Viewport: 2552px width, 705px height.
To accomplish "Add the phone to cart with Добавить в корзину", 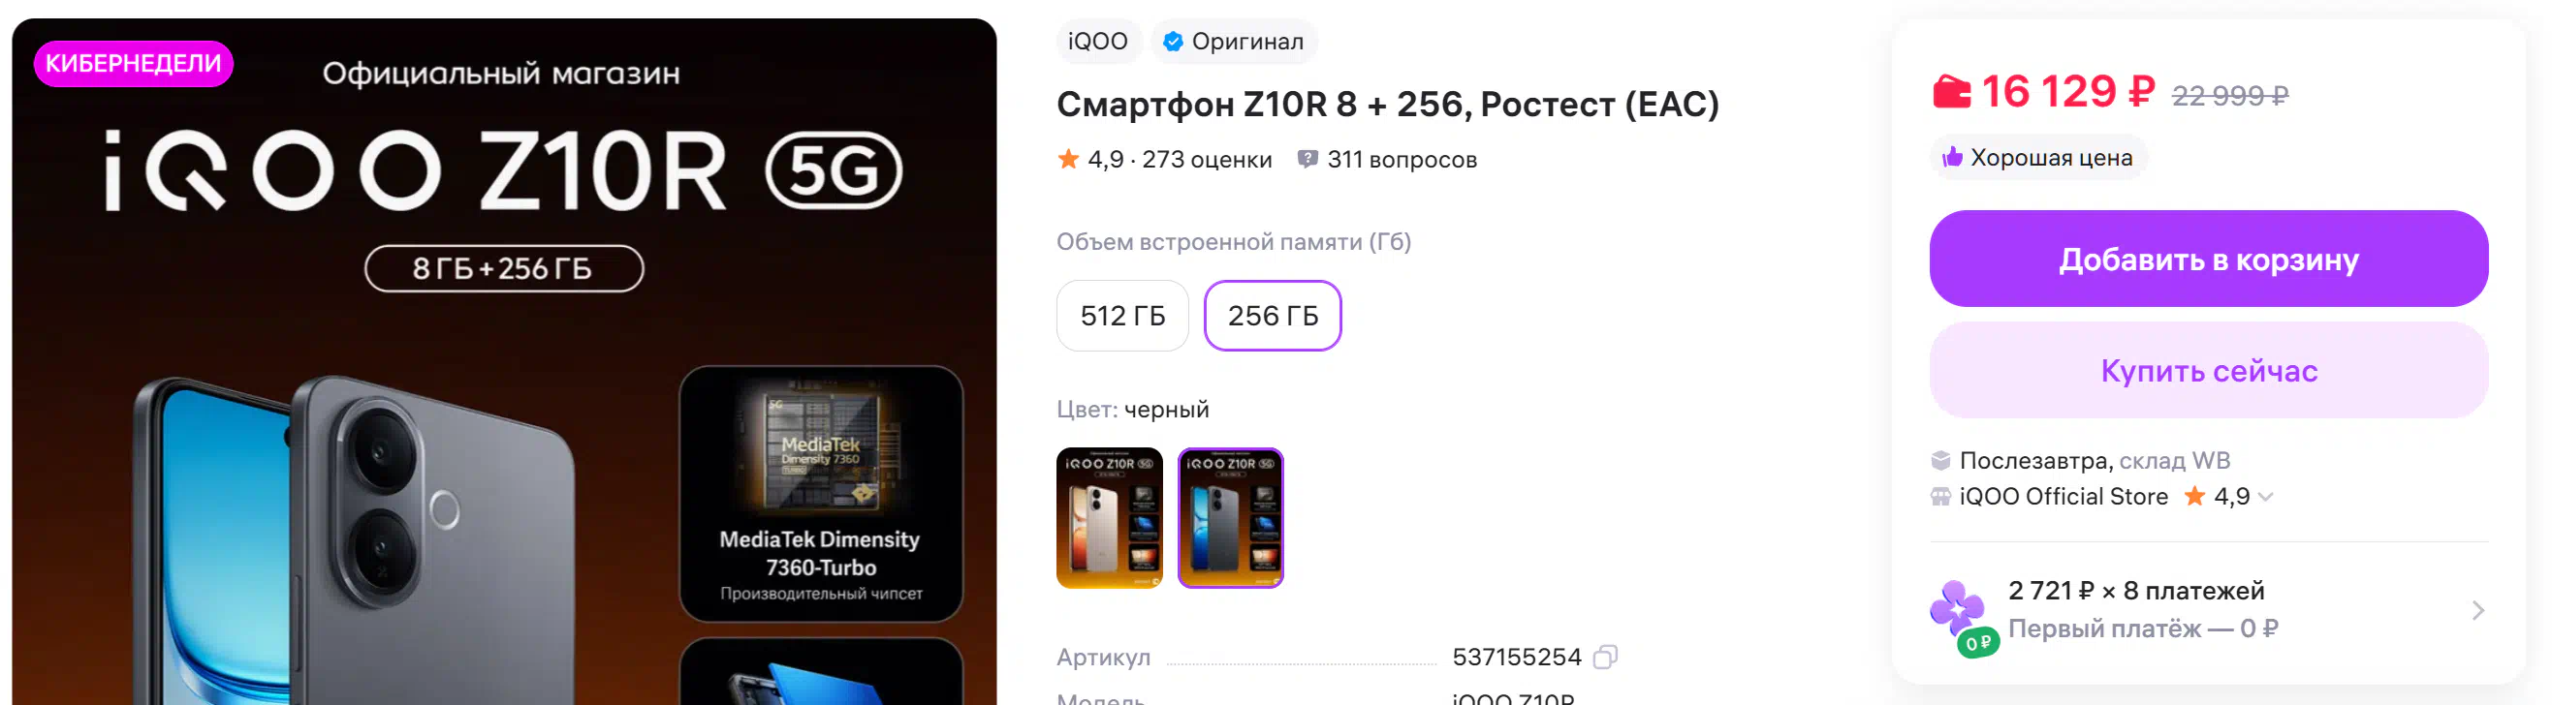I will click(2208, 260).
